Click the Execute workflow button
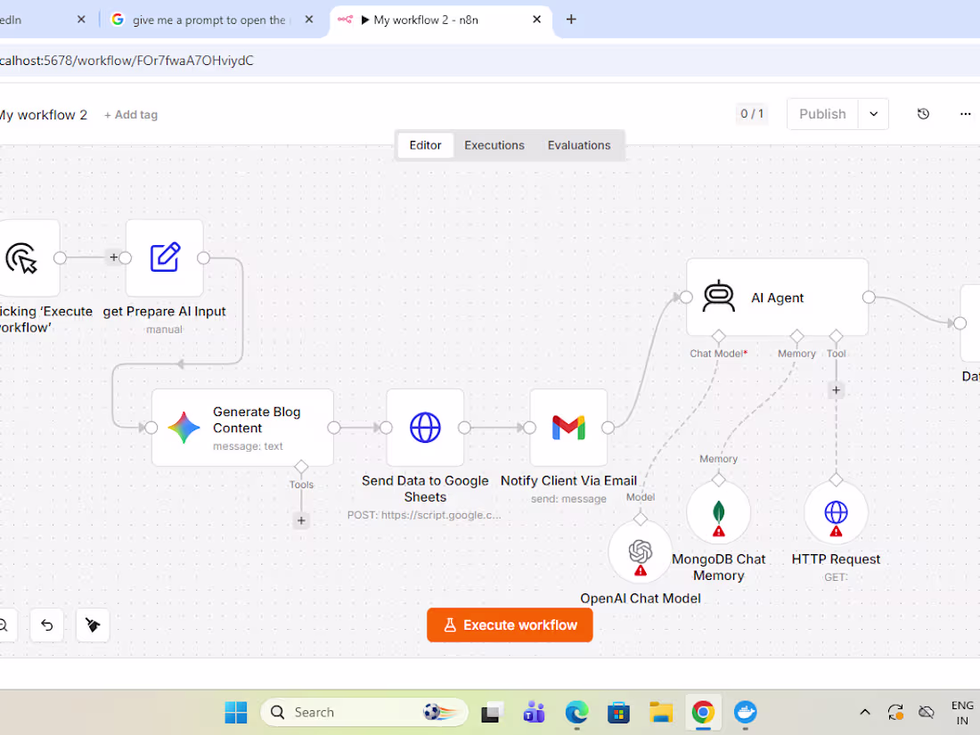 click(510, 625)
